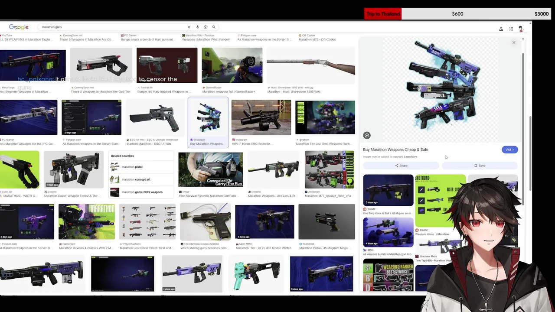Open Search by image (Lens) icon
The image size is (555, 312).
[206, 27]
